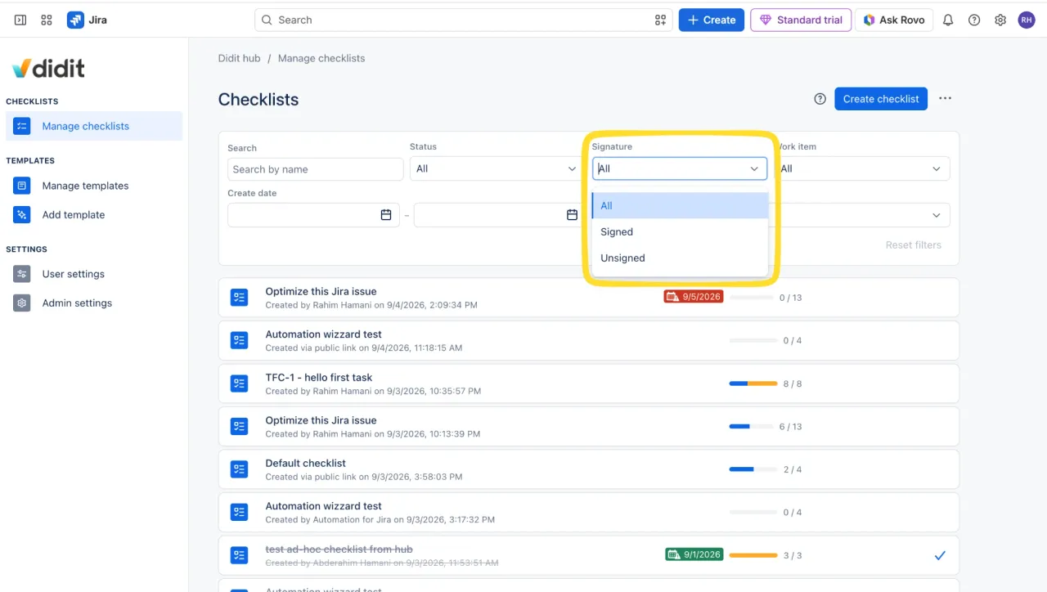Click the Add template sidebar icon
This screenshot has width=1047, height=592.
click(22, 215)
